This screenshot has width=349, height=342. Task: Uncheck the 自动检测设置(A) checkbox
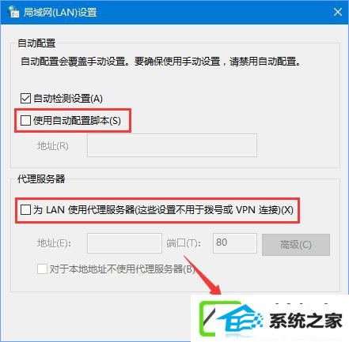(25, 99)
